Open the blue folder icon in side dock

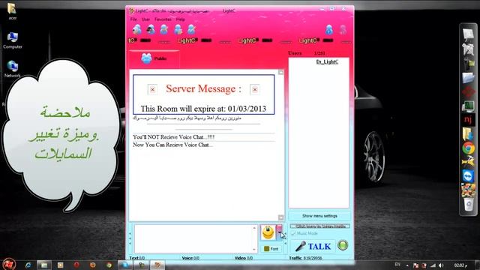(468, 77)
